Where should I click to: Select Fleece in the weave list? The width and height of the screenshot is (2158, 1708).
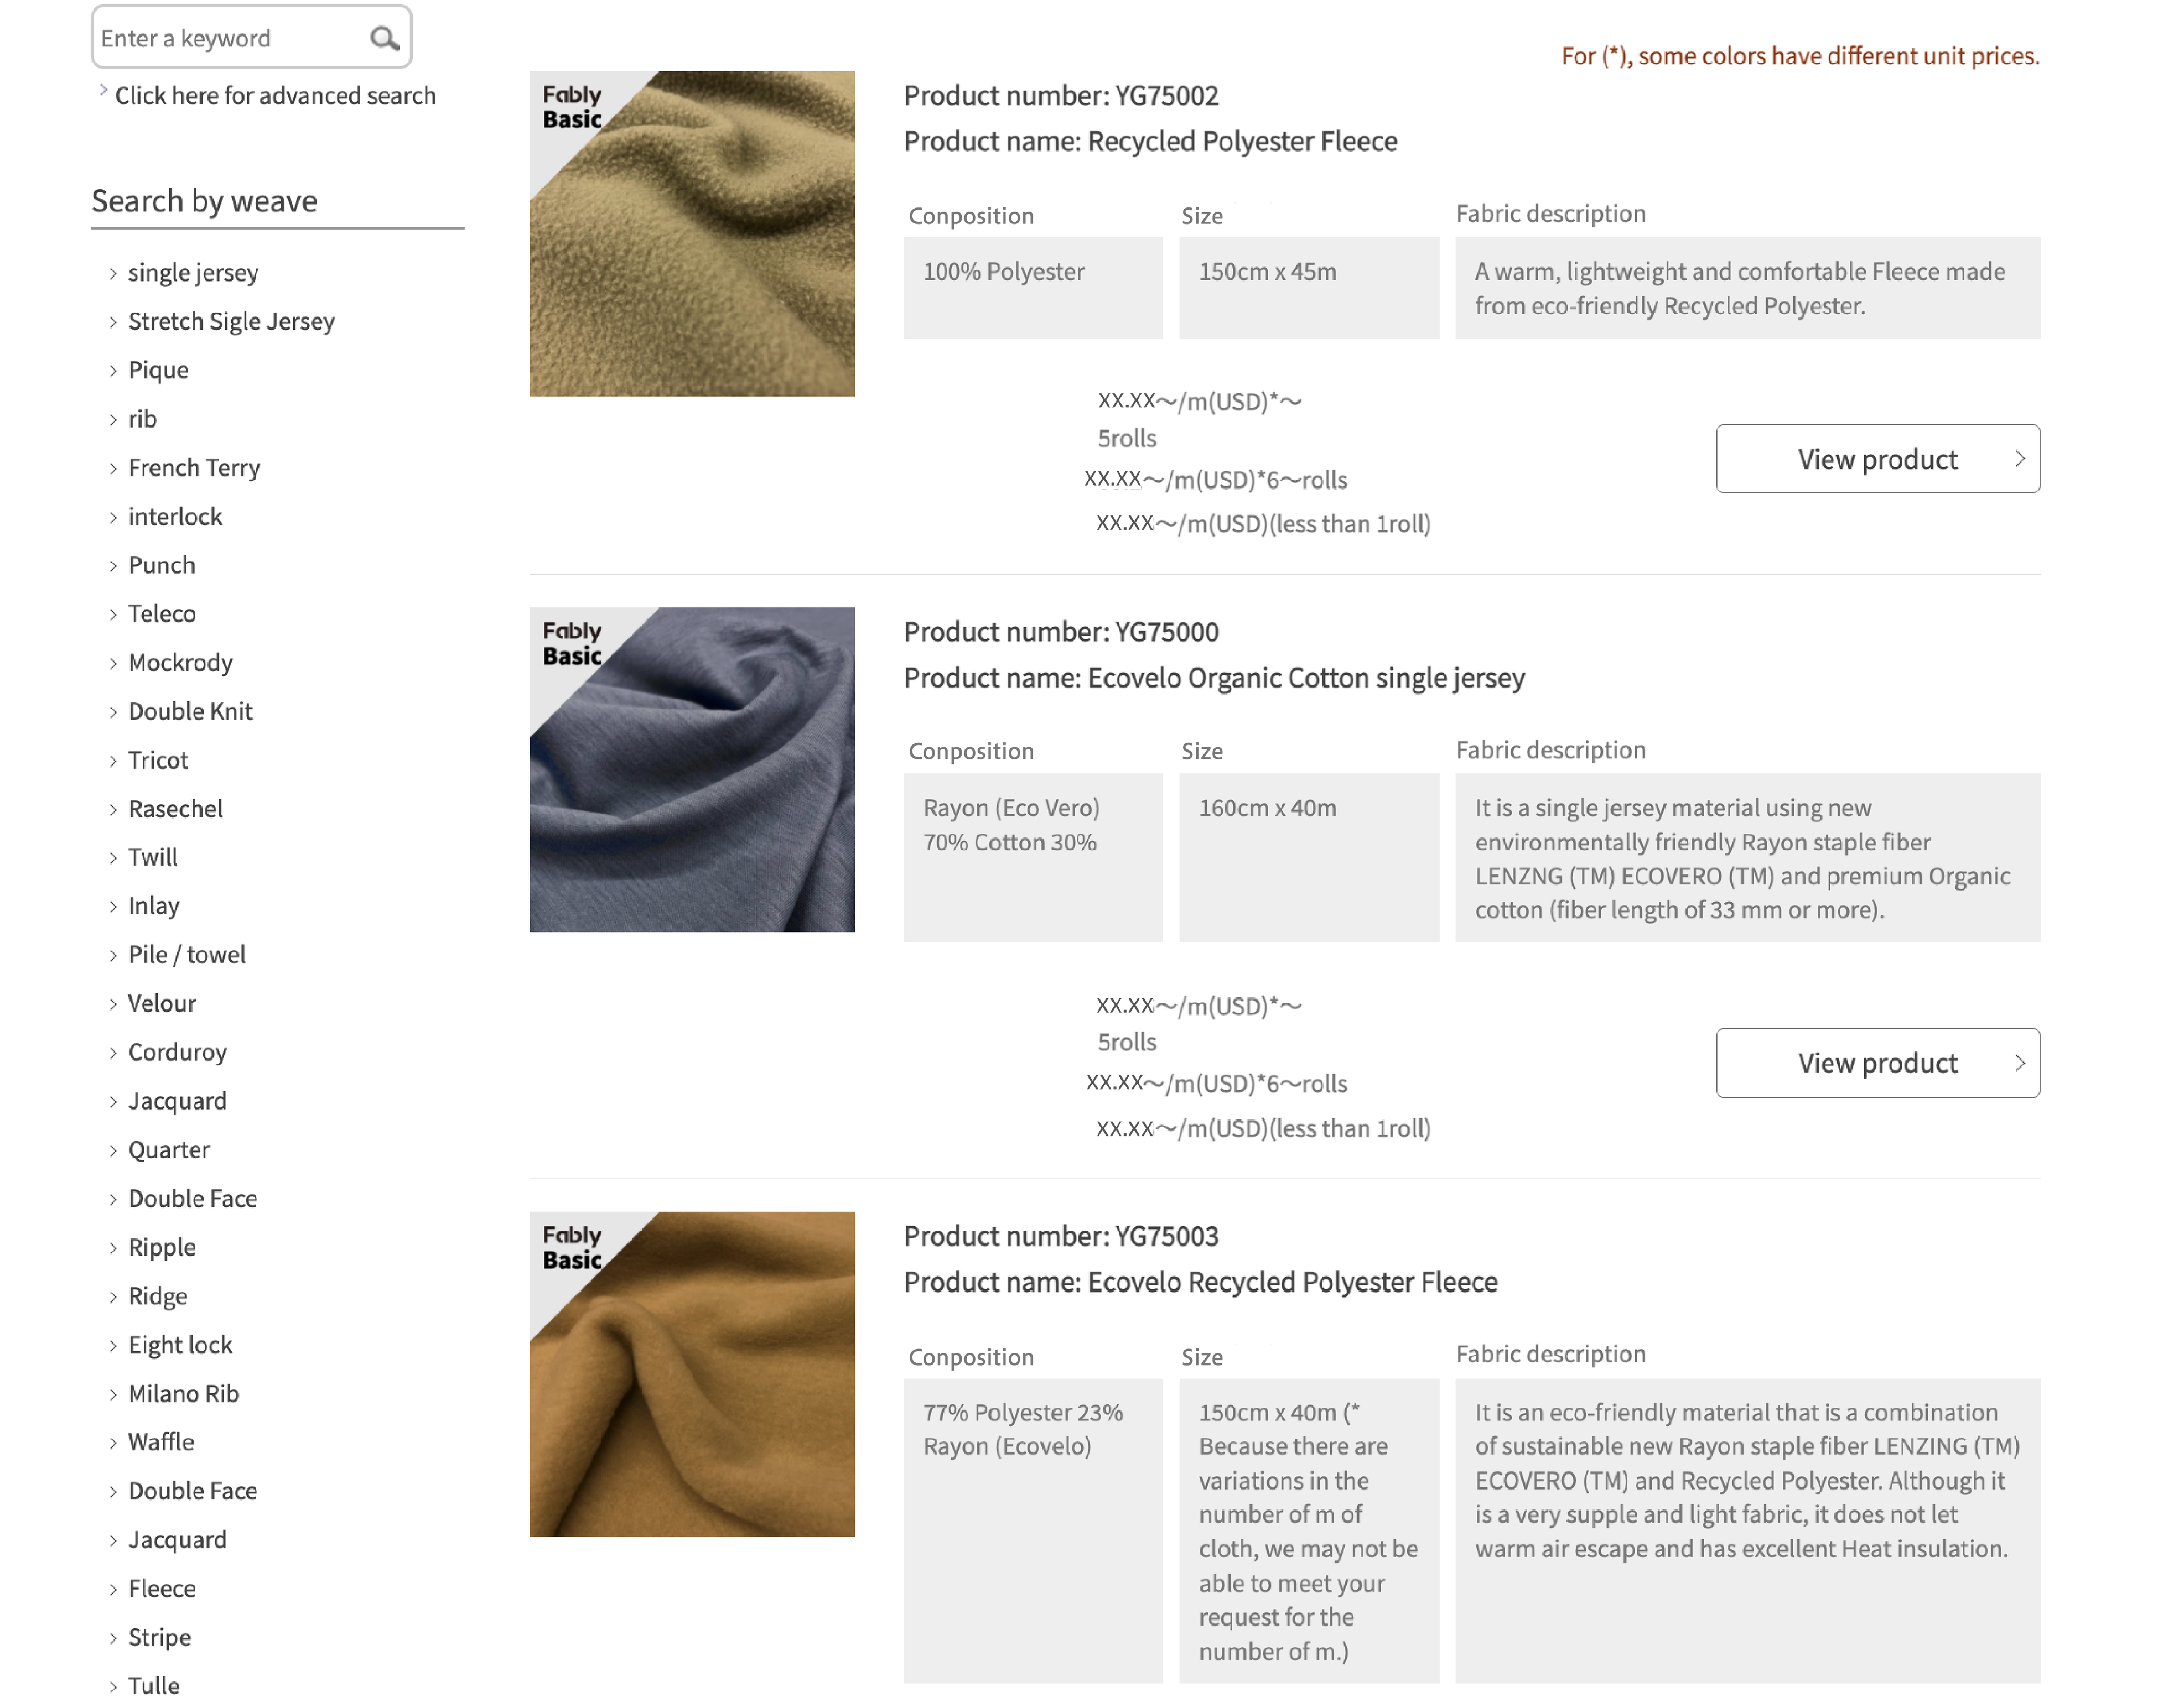tap(162, 1589)
